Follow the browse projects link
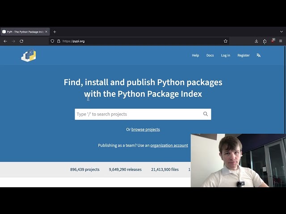286x214 pixels. click(x=146, y=129)
